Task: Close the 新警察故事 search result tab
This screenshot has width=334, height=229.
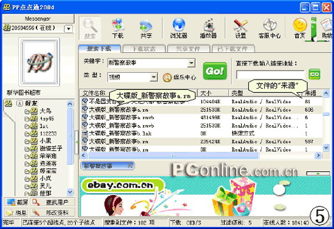Action: pos(130,166)
